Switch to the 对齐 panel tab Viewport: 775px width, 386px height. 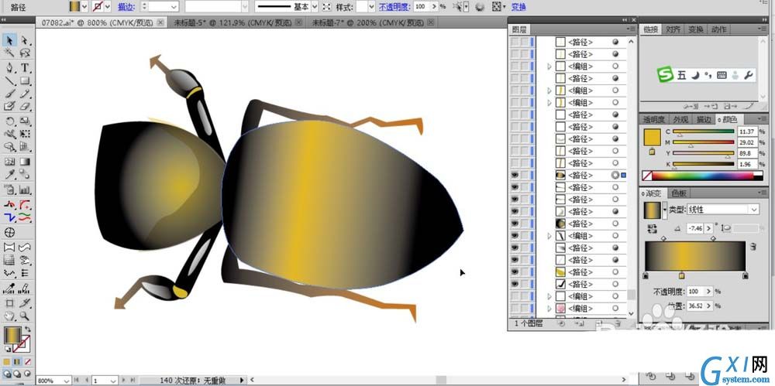pos(673,29)
